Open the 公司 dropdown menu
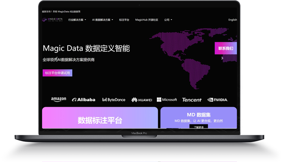The width and height of the screenshot is (281, 162). click(168, 20)
